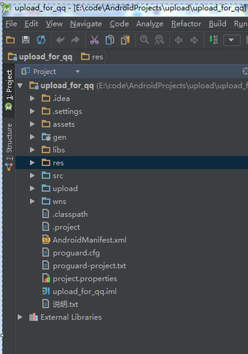
Task: Open the Refactor menu
Action: click(186, 24)
